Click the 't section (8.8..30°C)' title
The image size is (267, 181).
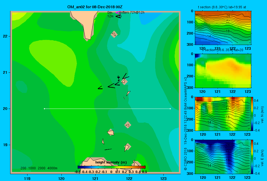pyautogui.click(x=222, y=7)
